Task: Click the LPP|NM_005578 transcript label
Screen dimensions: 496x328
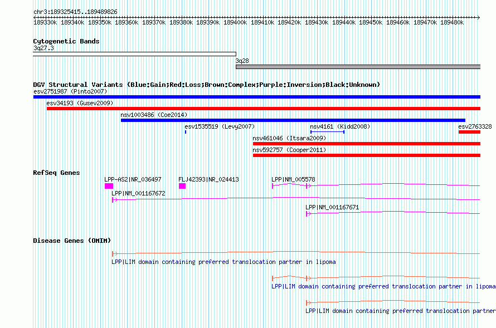Action: [293, 179]
